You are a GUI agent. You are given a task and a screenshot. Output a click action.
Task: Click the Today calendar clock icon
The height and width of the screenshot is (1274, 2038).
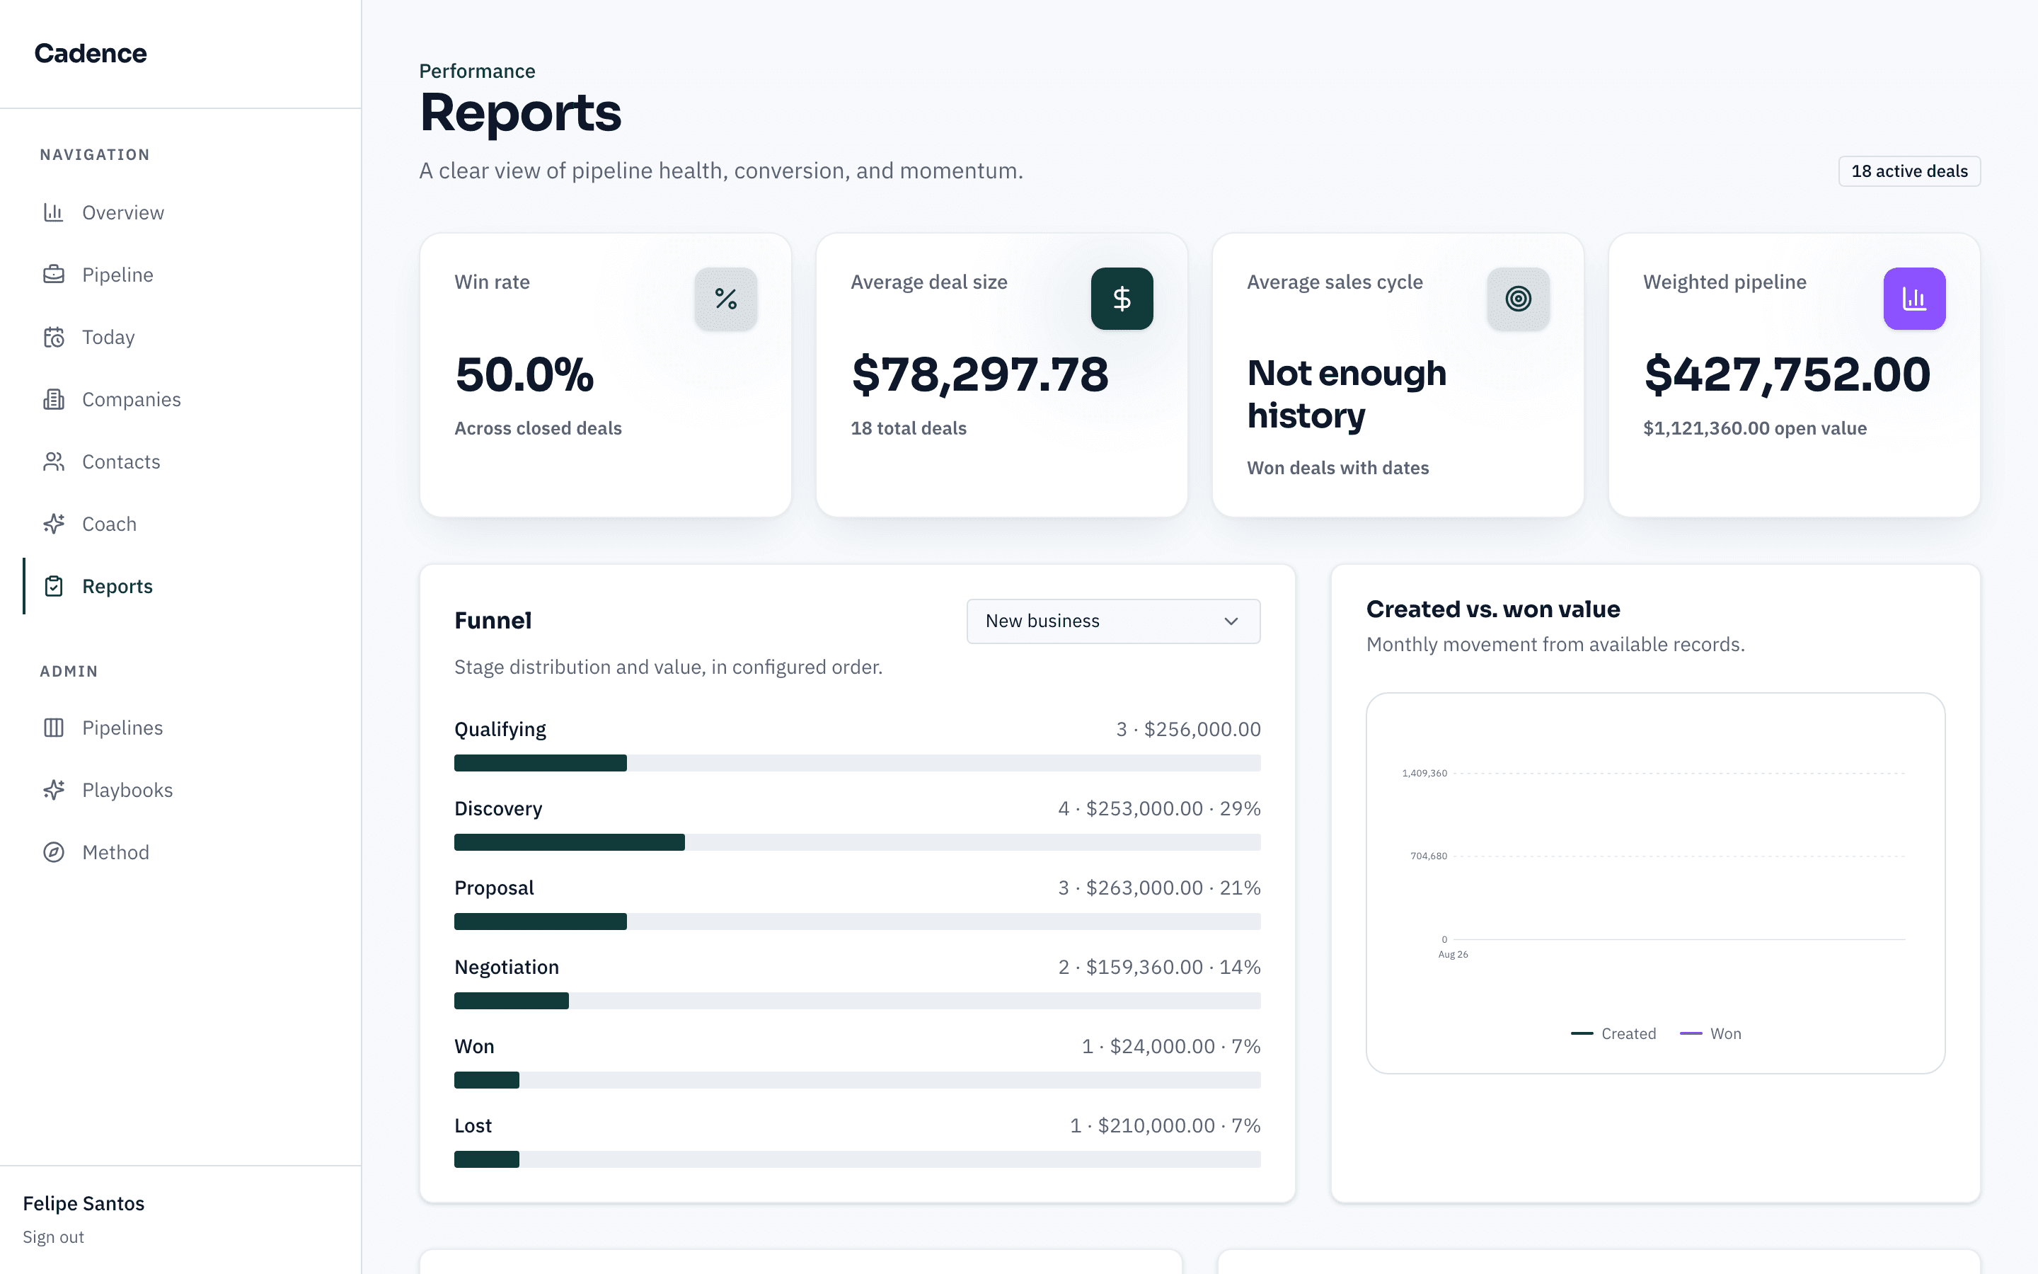pos(54,337)
